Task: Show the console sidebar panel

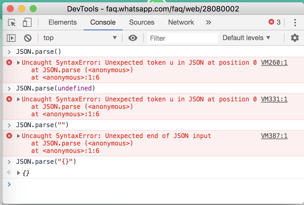Action: point(11,38)
